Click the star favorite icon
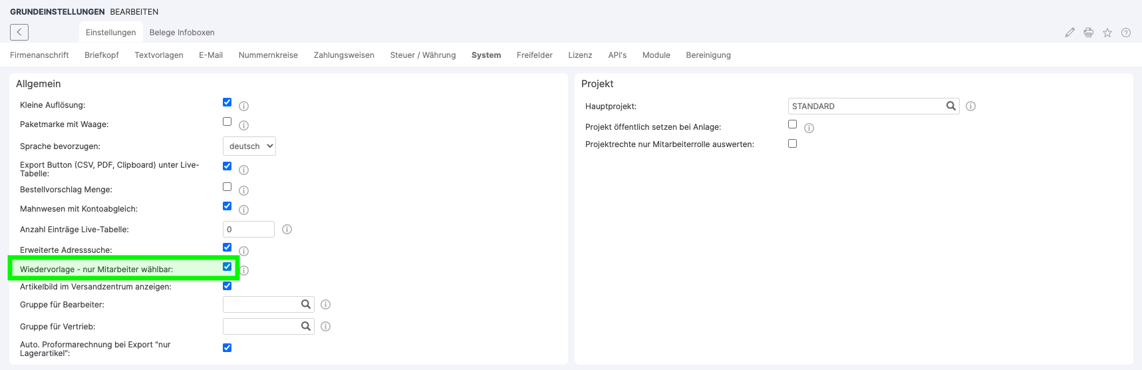The image size is (1142, 370). coord(1107,33)
